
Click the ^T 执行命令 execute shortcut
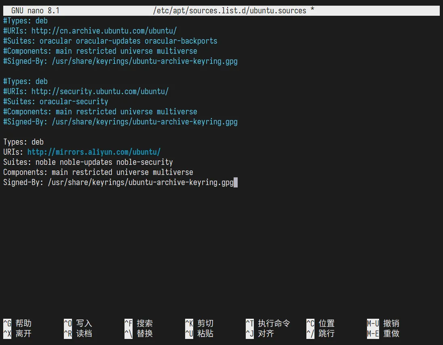[x=268, y=323]
